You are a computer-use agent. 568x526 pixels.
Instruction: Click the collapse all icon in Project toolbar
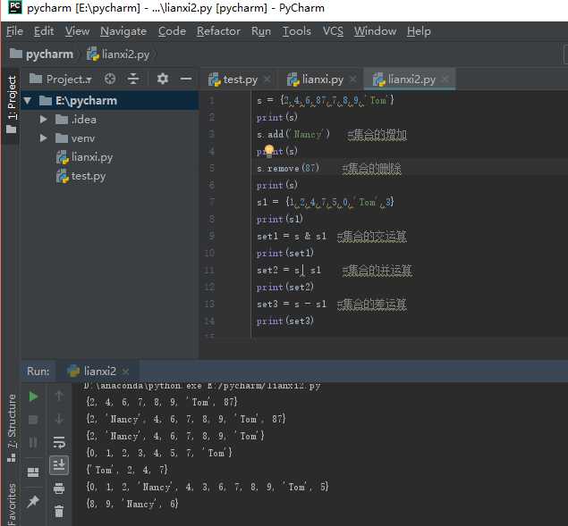pos(133,79)
